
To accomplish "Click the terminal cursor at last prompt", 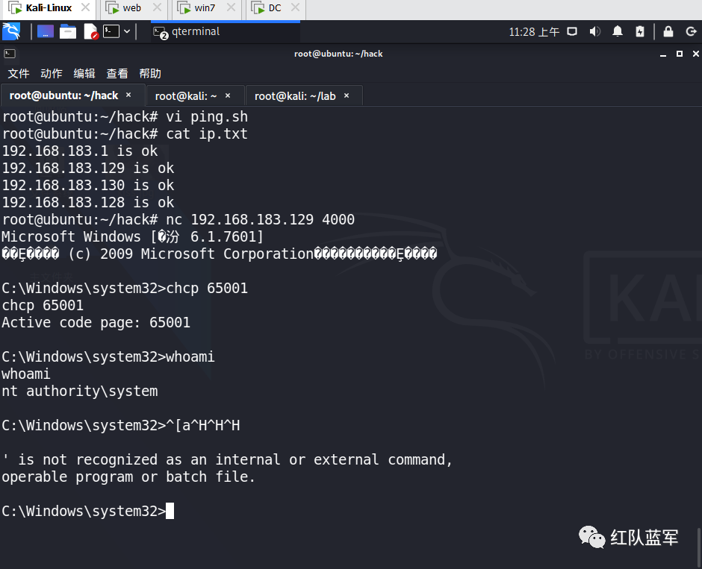I will 170,511.
